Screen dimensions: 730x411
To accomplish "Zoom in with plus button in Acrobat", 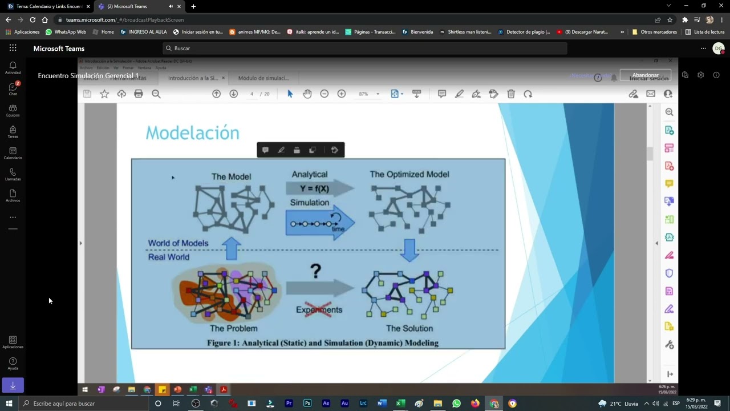I will click(x=341, y=94).
